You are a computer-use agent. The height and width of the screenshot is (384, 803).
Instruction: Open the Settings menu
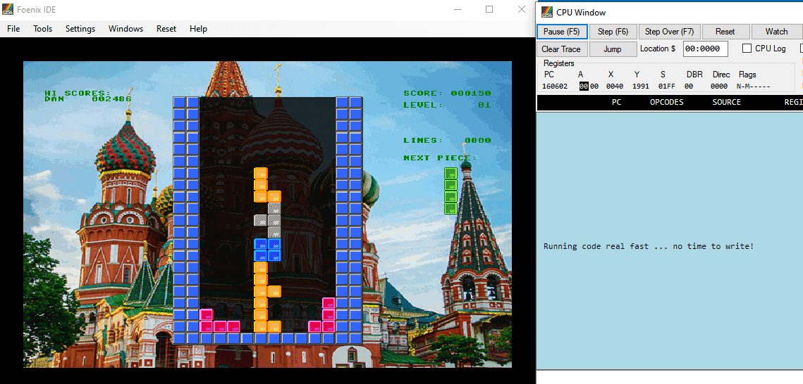(80, 29)
